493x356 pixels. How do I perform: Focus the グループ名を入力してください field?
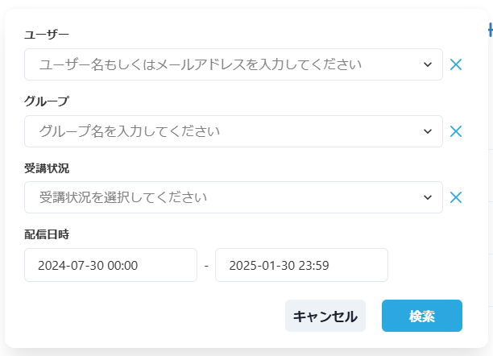[x=234, y=131]
